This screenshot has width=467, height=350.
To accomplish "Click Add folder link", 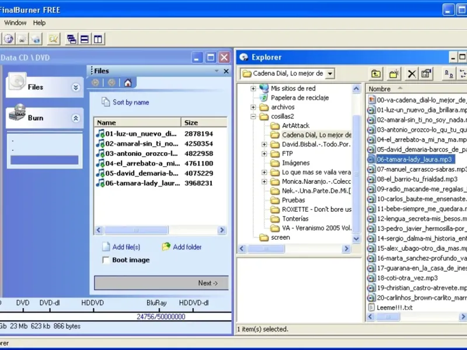I will pos(182,247).
